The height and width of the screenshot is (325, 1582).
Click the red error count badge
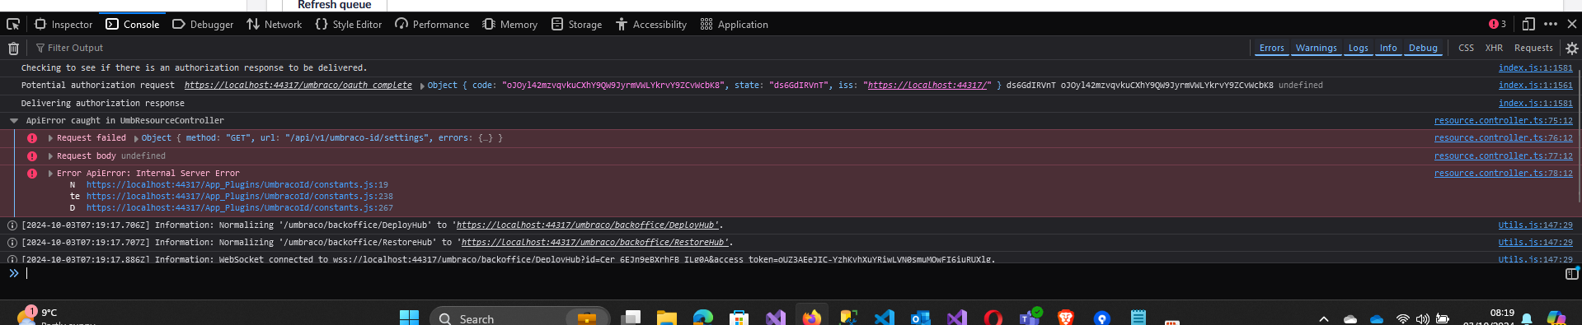click(1497, 24)
